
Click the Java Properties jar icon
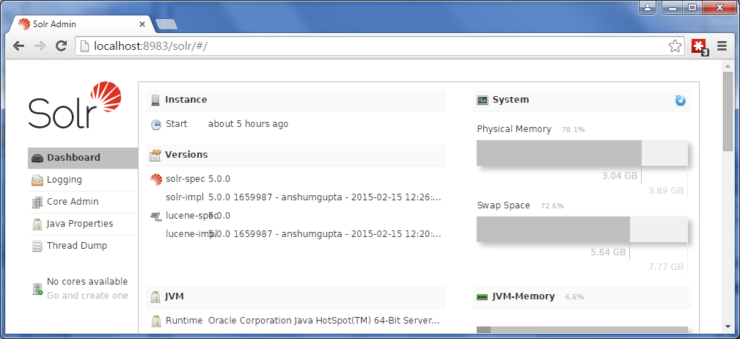click(x=37, y=225)
